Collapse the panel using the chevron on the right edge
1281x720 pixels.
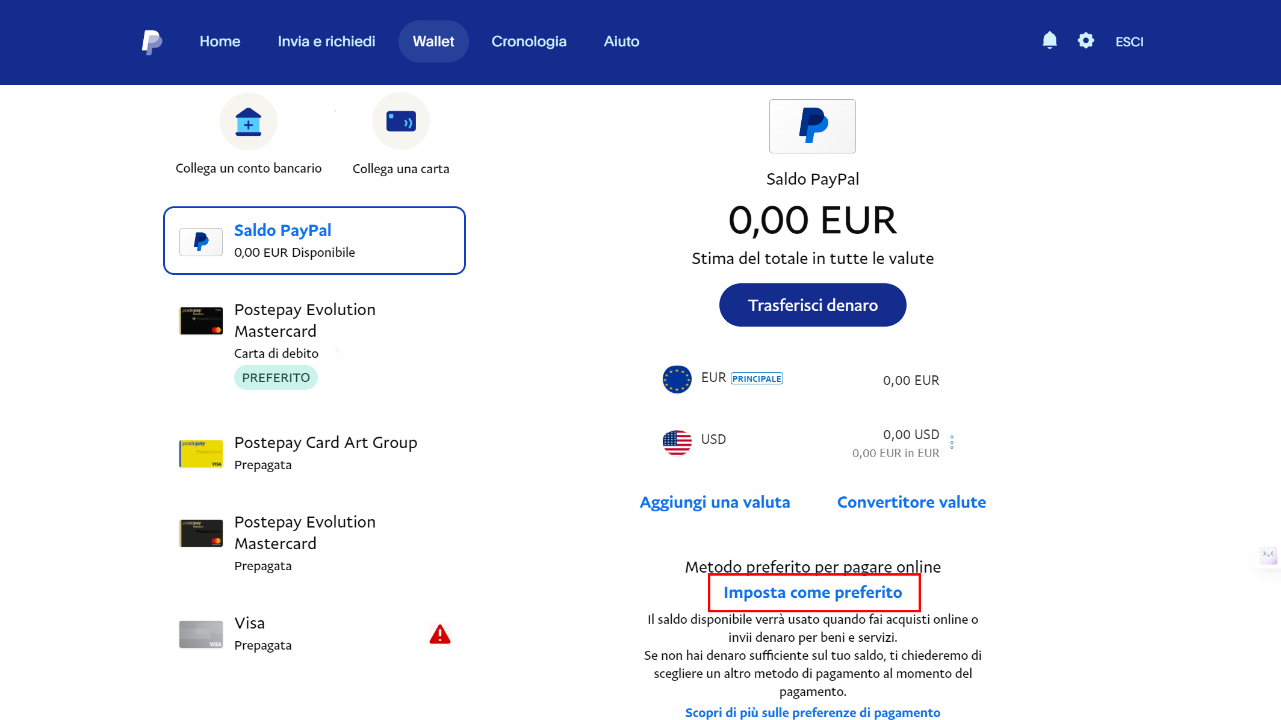(1268, 555)
